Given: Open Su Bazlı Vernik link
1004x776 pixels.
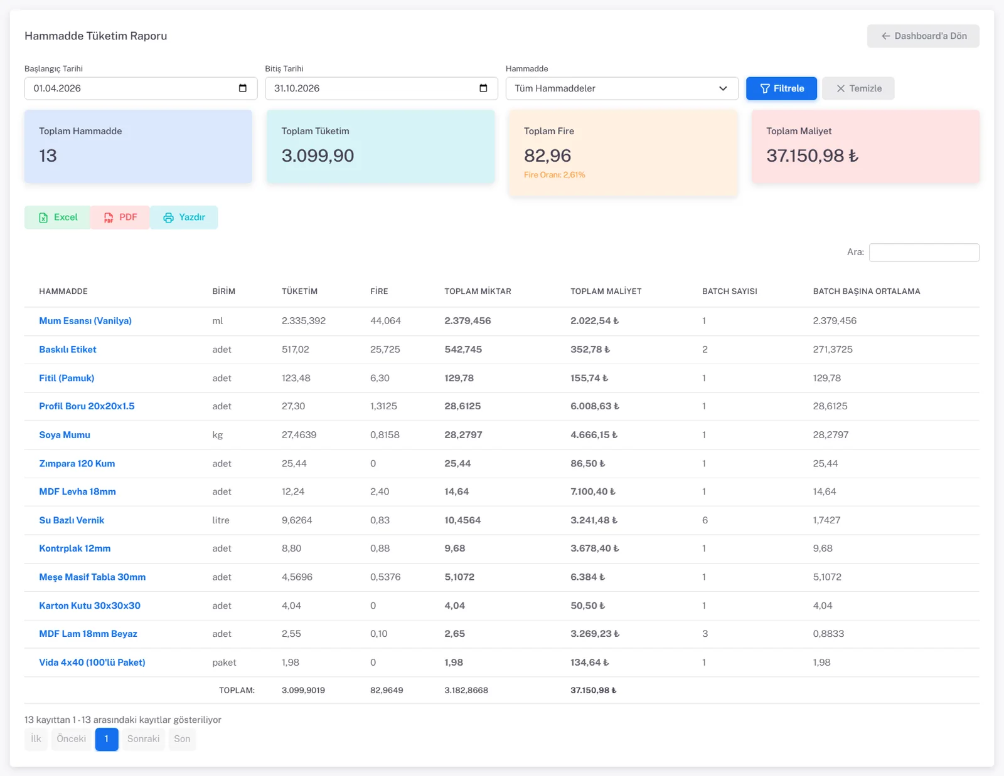Looking at the screenshot, I should point(72,520).
